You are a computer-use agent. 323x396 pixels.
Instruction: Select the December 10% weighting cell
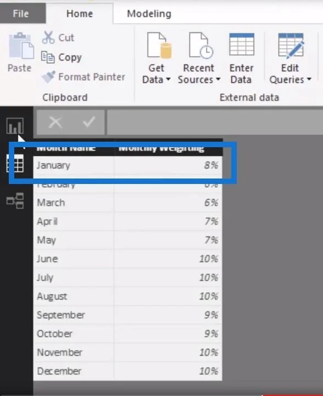(x=168, y=371)
